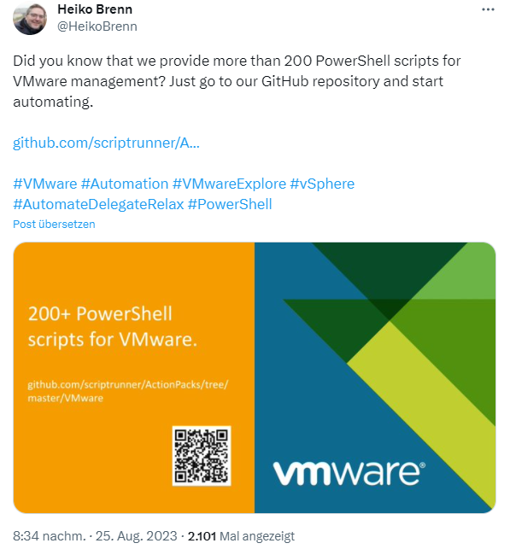Click the vmware logo in the image

tap(349, 472)
